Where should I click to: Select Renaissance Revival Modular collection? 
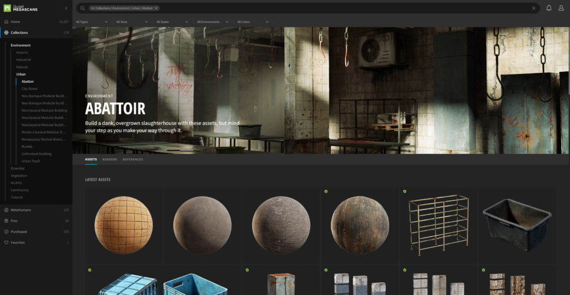[x=43, y=139]
